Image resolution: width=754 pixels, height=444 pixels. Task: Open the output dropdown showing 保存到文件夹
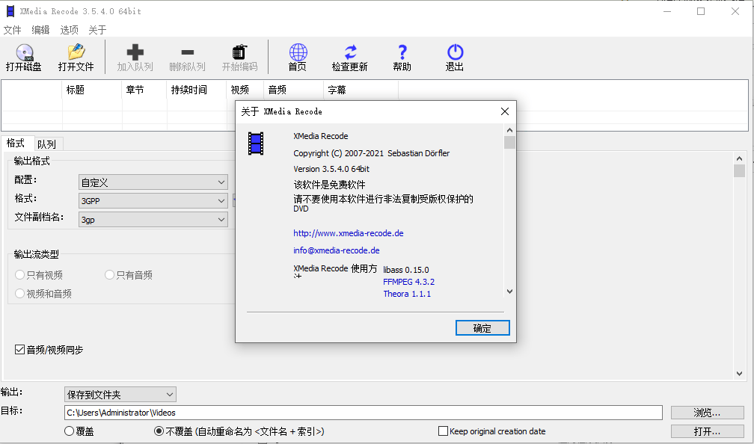tap(120, 394)
